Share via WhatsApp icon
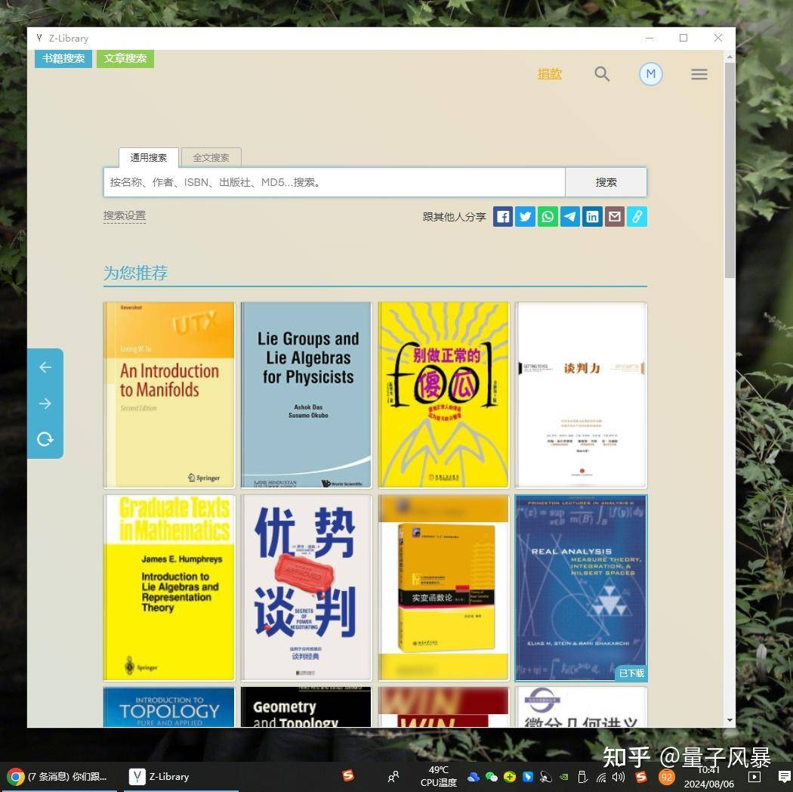This screenshot has width=793, height=792. click(548, 217)
